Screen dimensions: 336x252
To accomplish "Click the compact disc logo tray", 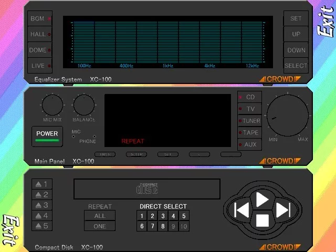I will pos(147,189).
